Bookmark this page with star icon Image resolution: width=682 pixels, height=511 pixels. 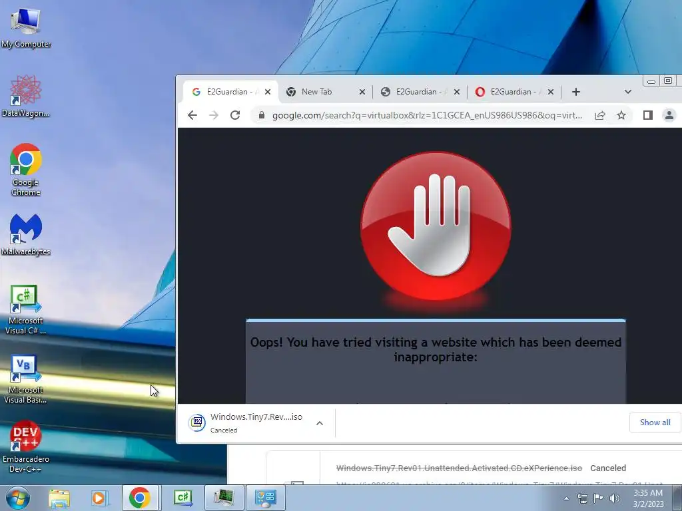621,115
